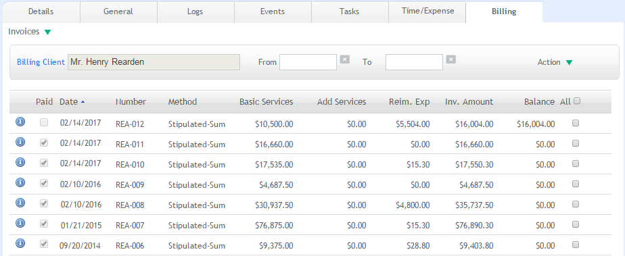Click info icon for invoice REA-007
The height and width of the screenshot is (256, 625).
coord(20,223)
